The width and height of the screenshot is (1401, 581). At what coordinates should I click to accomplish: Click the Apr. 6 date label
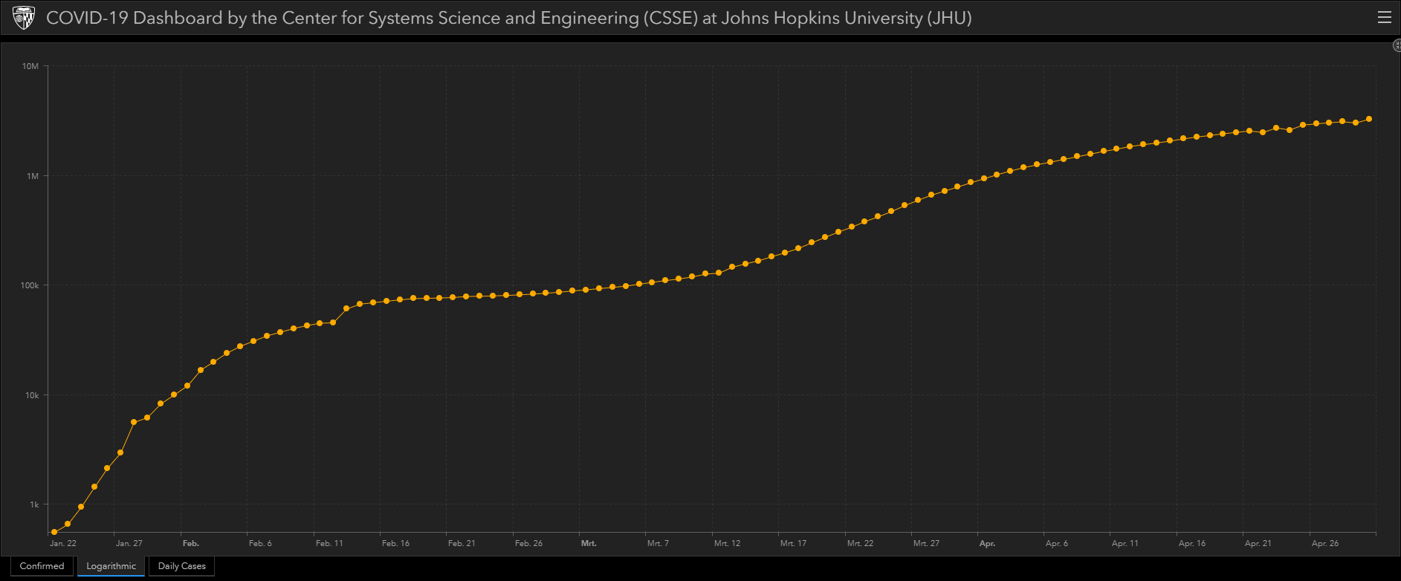[1056, 543]
